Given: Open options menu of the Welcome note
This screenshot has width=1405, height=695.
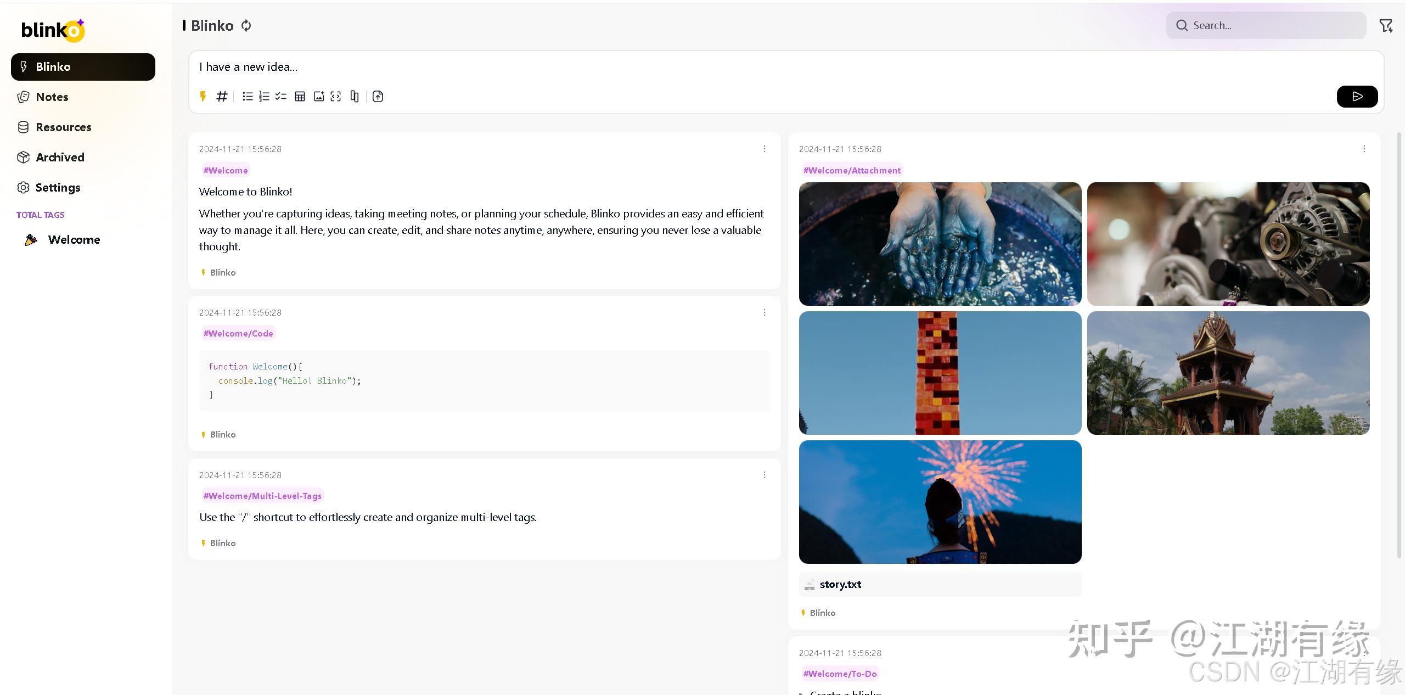Looking at the screenshot, I should click(764, 148).
